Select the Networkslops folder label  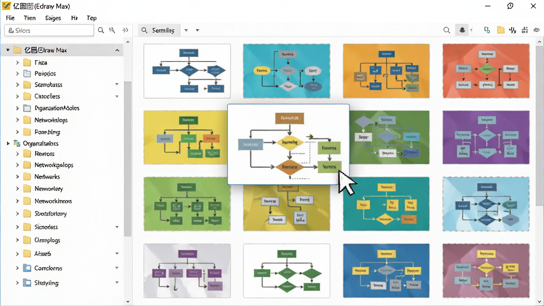51,120
